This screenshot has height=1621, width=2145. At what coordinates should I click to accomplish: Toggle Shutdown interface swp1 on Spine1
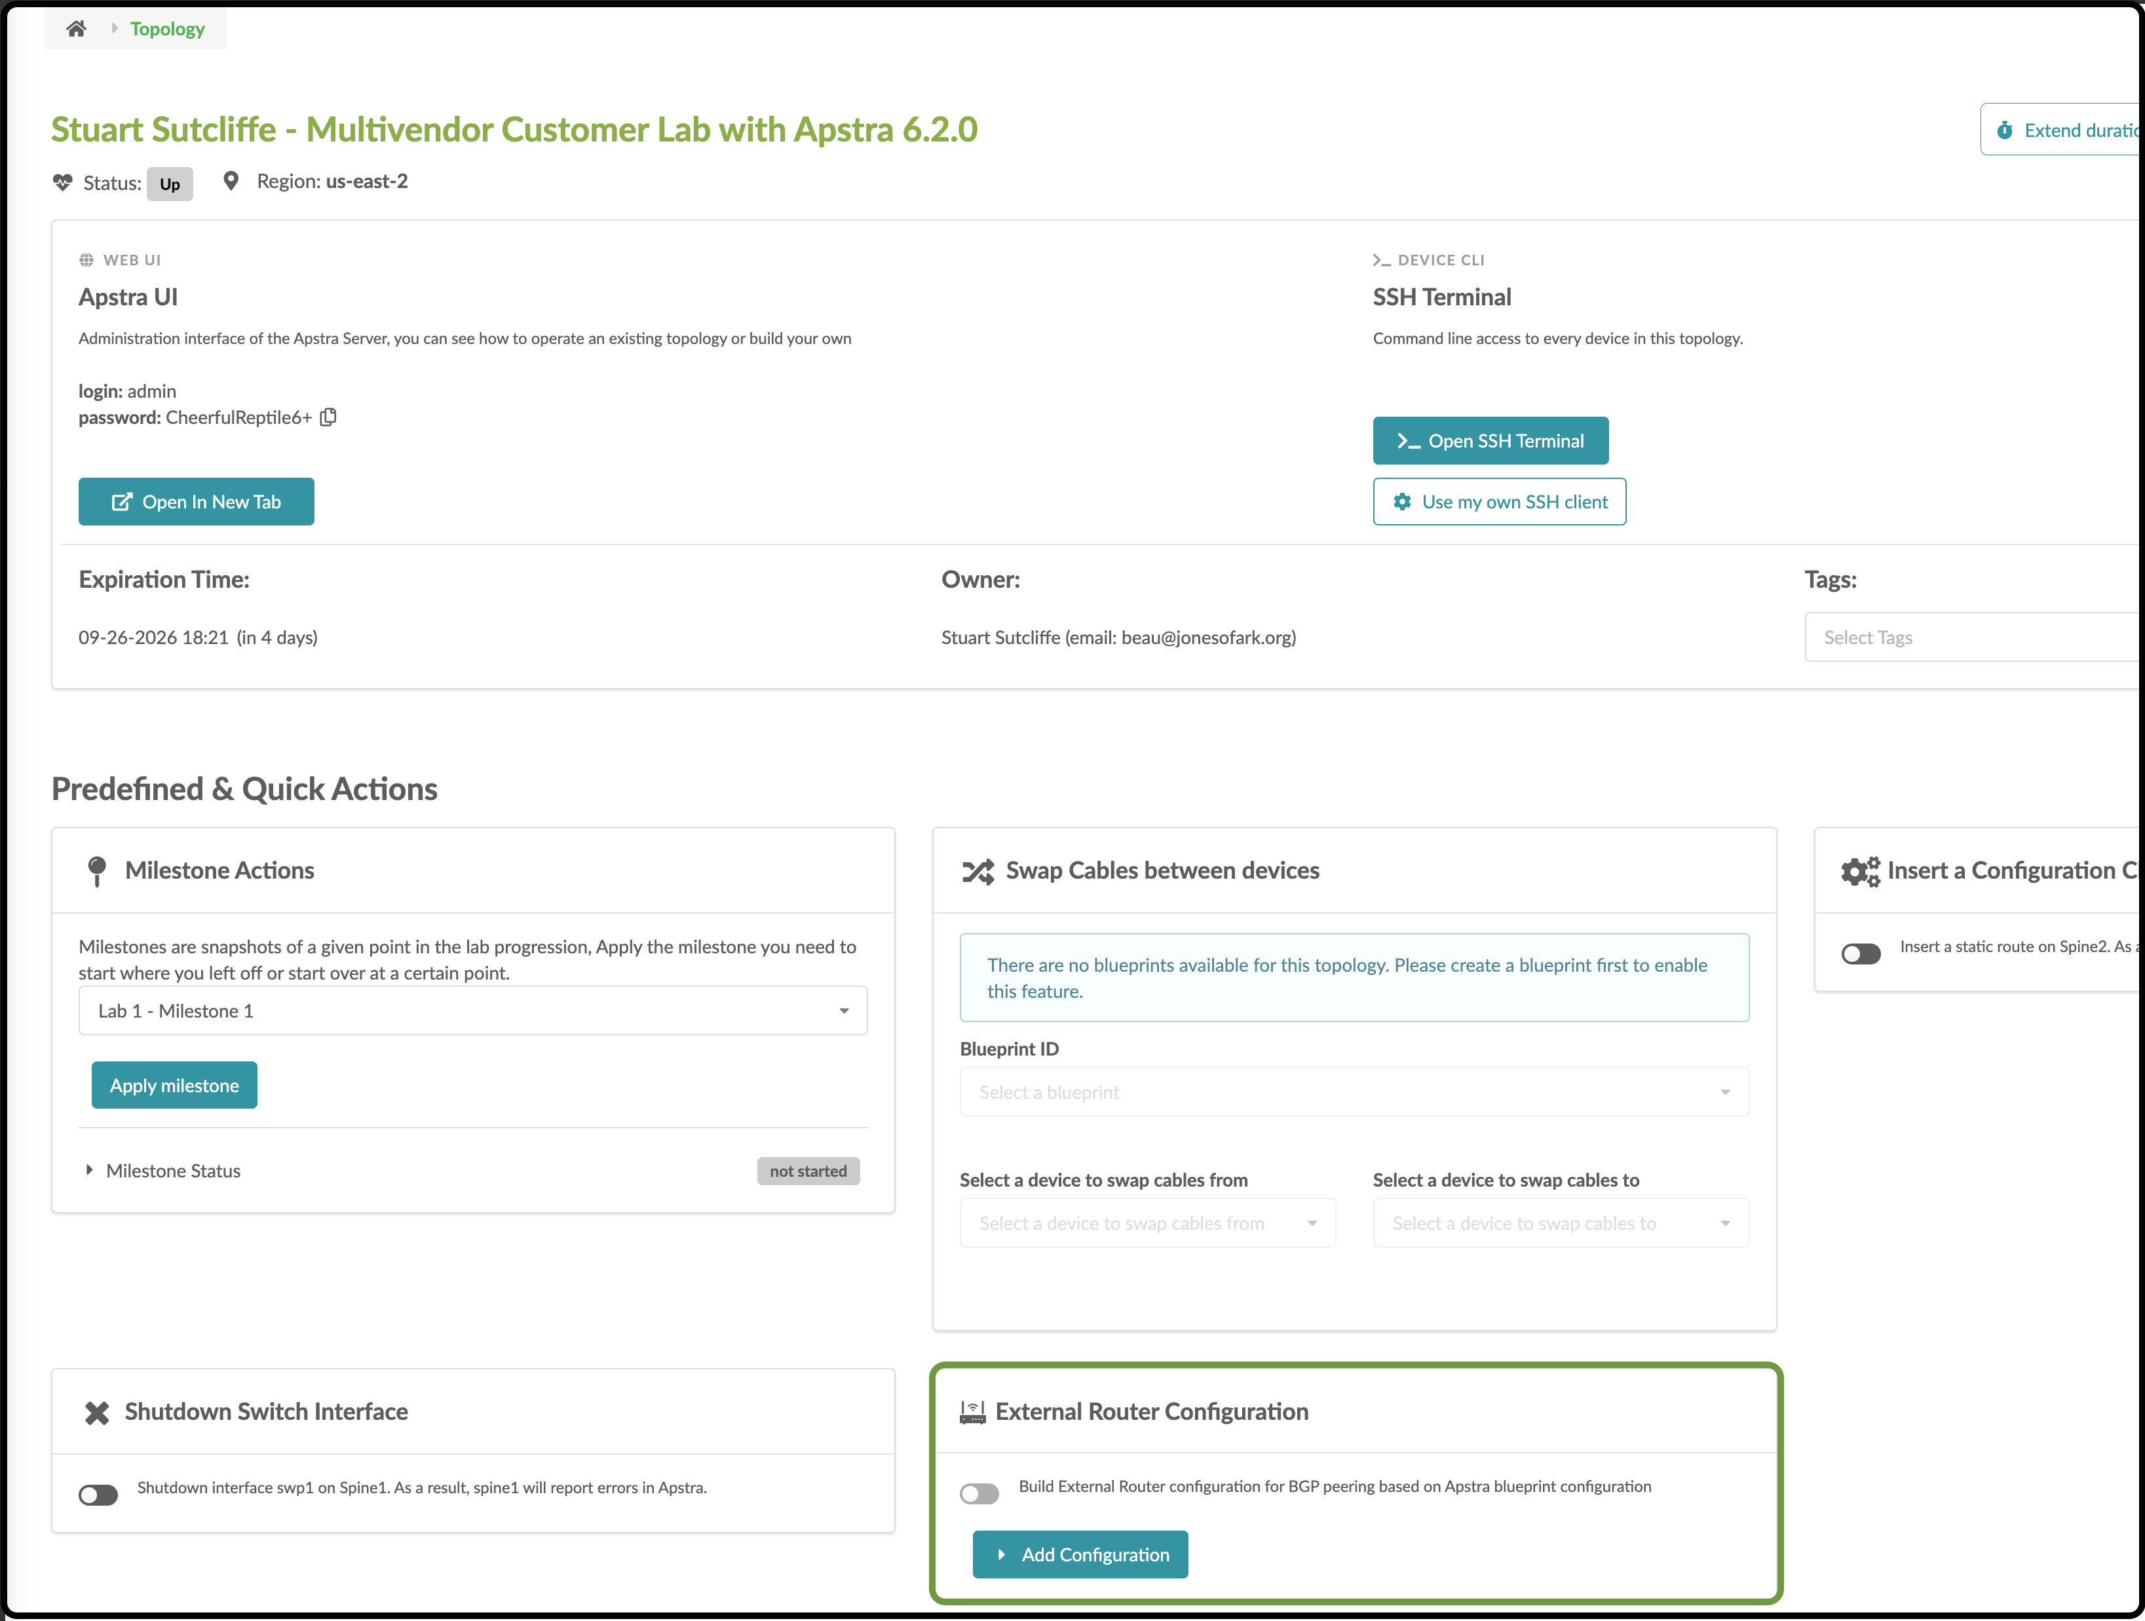(98, 1495)
